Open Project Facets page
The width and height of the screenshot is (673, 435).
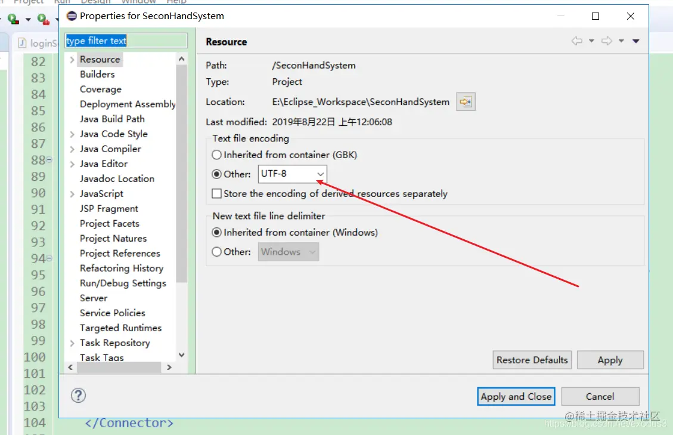click(110, 224)
